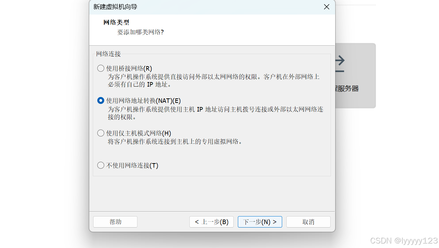The image size is (439, 248).
Task: Close the 新建虚拟机向导 dialog
Action: (326, 7)
